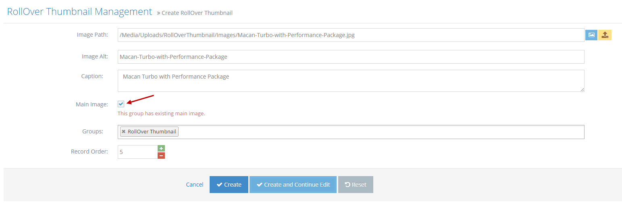Click inside the Caption text area
The width and height of the screenshot is (622, 214).
pyautogui.click(x=351, y=81)
